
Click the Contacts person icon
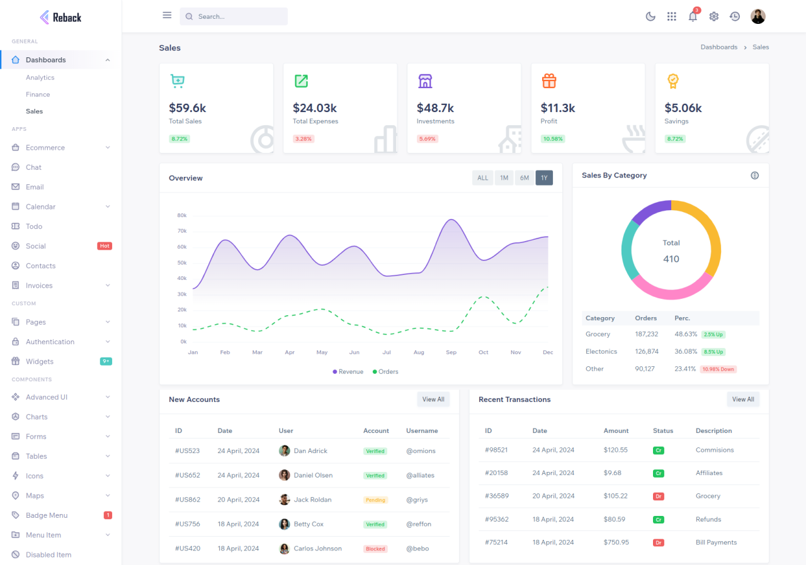point(16,266)
